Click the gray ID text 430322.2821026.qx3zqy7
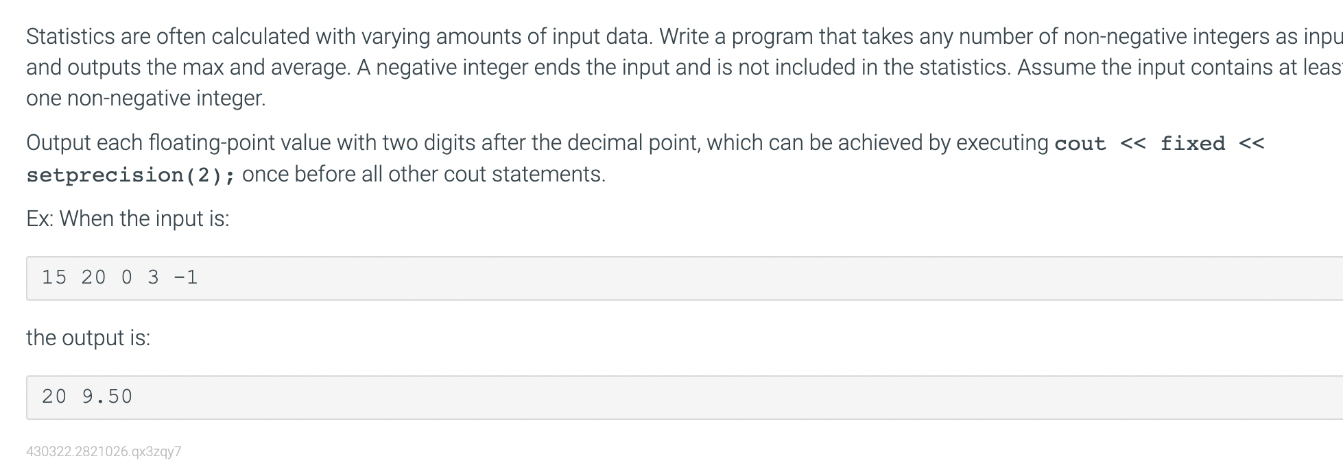1343x463 pixels. pos(104,451)
